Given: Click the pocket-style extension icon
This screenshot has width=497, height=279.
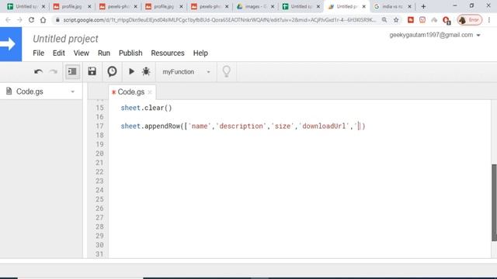Looking at the screenshot, I should pyautogui.click(x=422, y=20).
